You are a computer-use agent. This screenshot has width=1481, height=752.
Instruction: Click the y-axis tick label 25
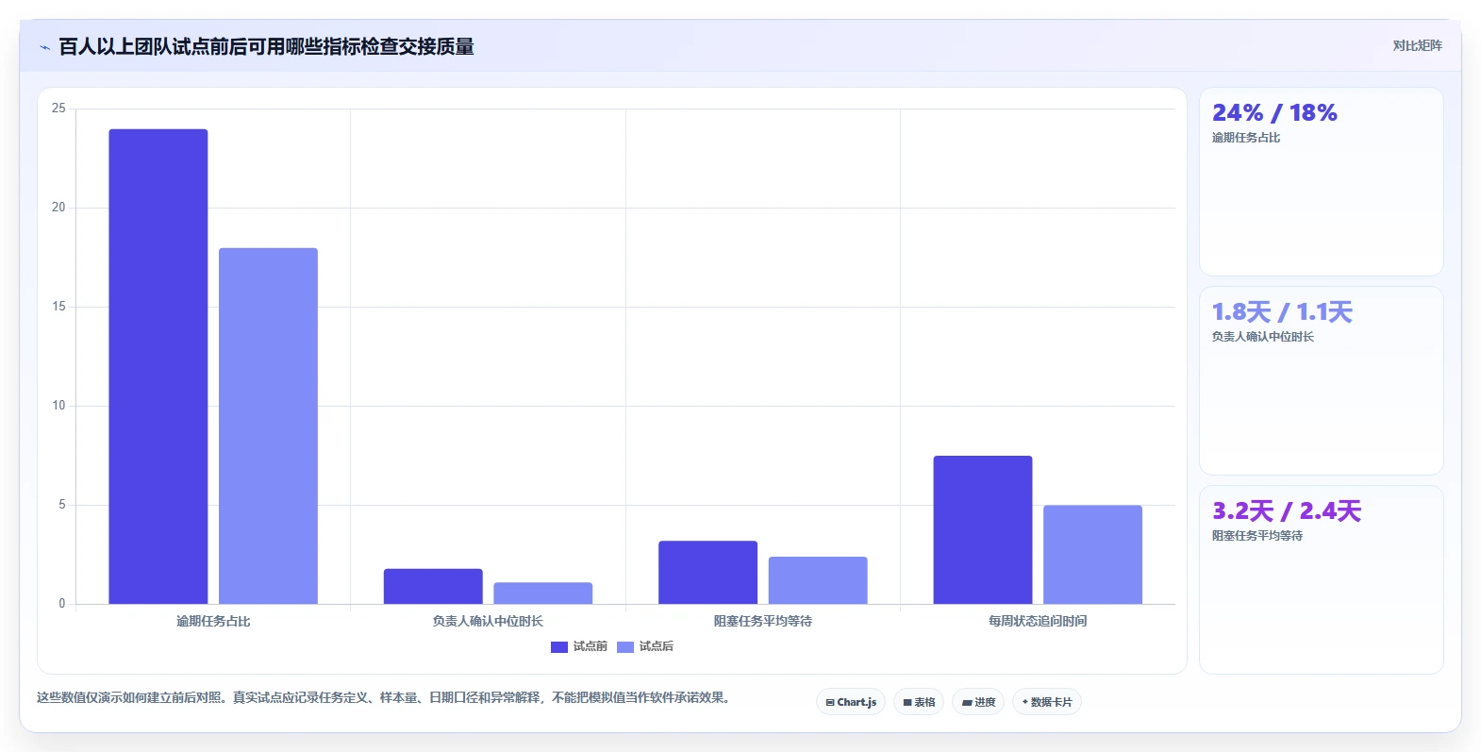(x=58, y=109)
